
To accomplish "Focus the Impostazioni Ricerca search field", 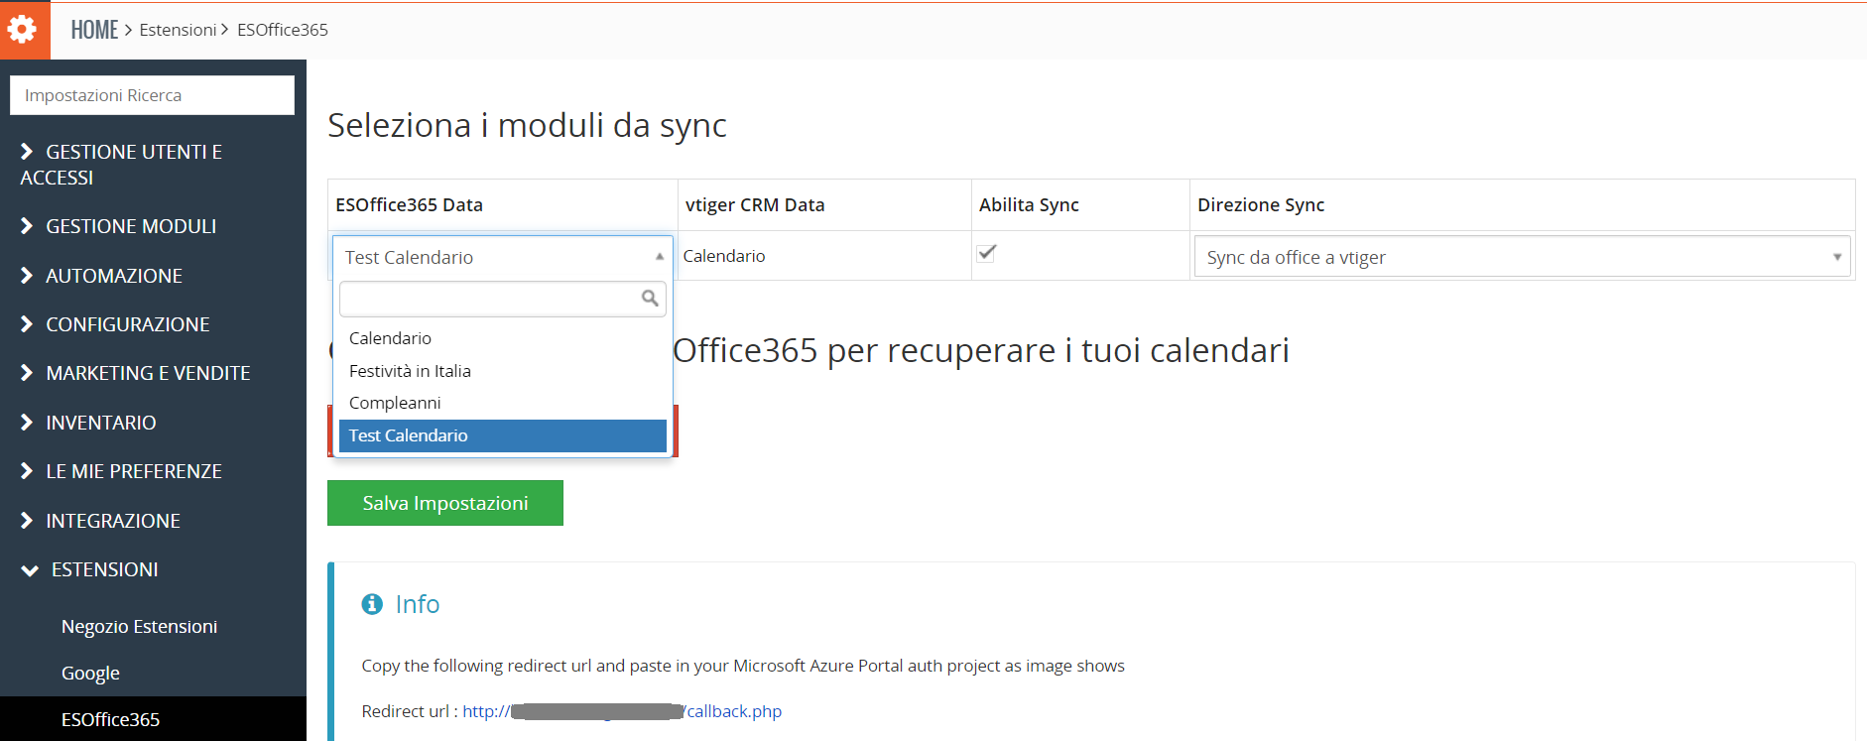I will (x=152, y=95).
